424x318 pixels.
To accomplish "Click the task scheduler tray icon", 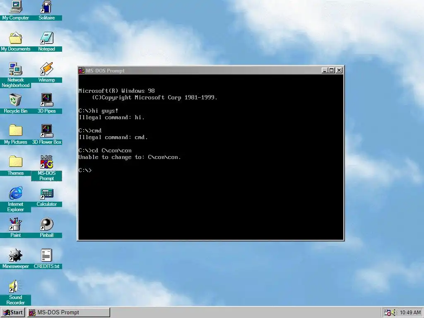I will (x=388, y=313).
